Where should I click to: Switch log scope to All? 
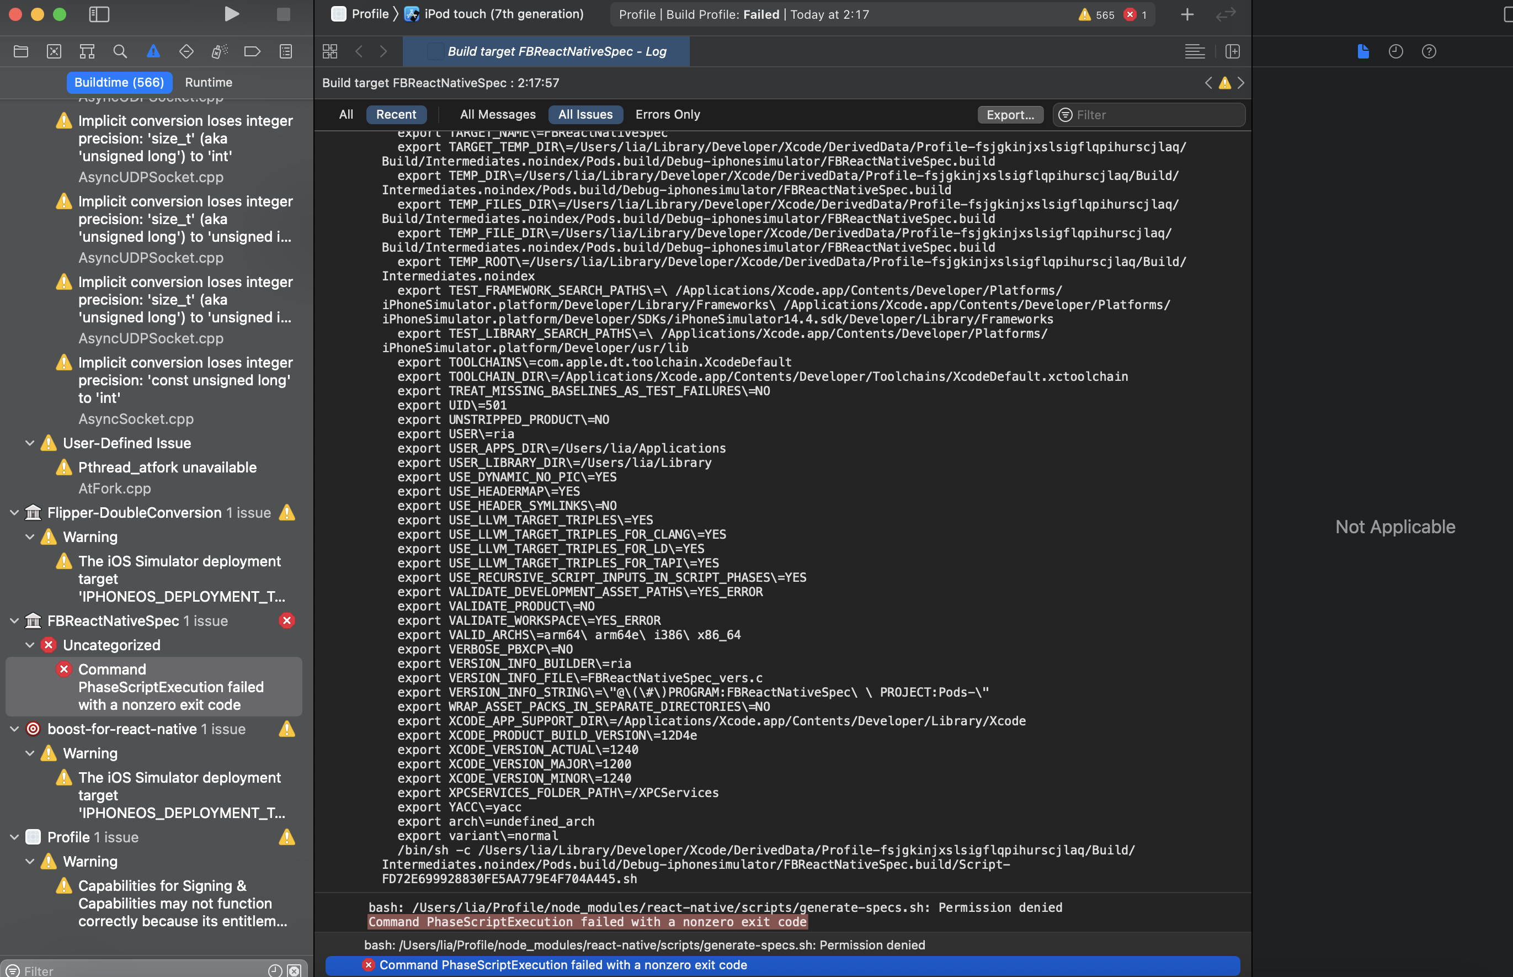345,114
